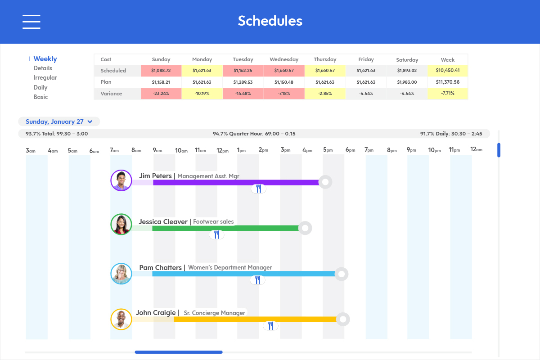Click the horizontal timeline scrollbar thumb

pos(178,352)
